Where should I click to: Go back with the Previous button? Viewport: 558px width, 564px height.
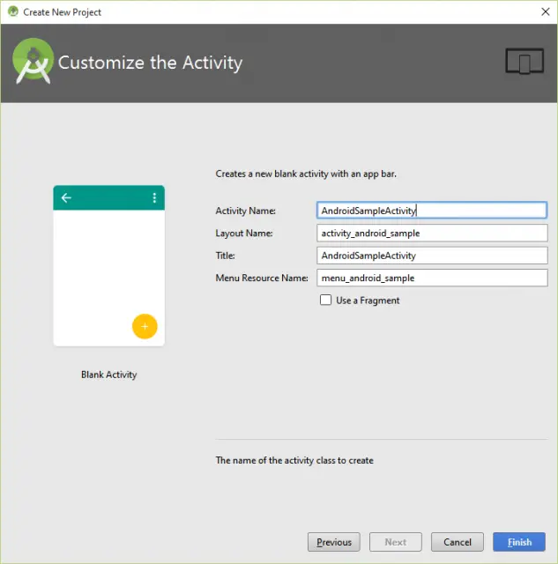[334, 542]
